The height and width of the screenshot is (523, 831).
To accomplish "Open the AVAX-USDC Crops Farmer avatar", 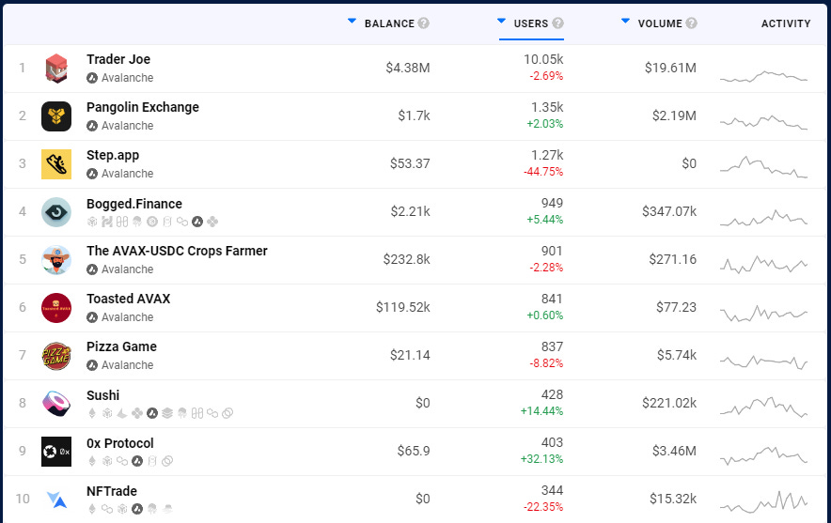I will [x=56, y=260].
